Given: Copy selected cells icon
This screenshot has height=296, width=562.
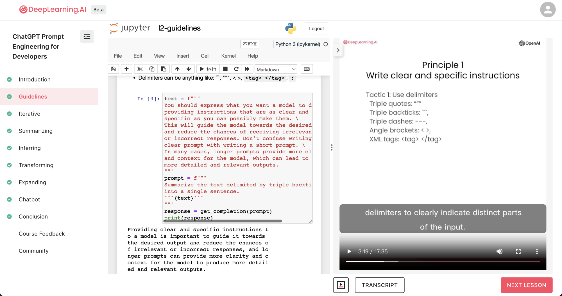Looking at the screenshot, I should (x=152, y=69).
